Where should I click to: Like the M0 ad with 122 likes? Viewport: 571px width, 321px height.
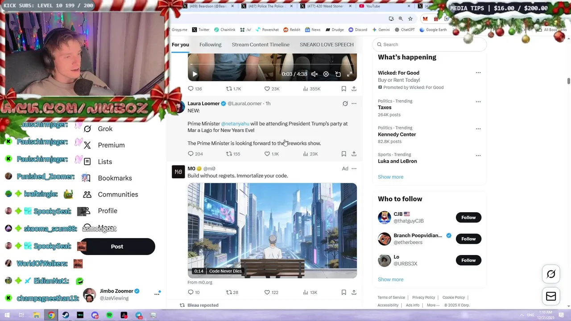271,292
